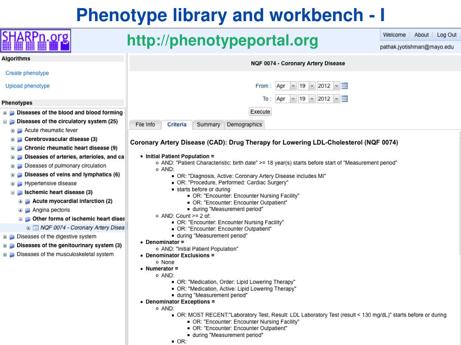Screen dimensions: 461x345
Task: Open From day dropdown showing 19
Action: 307,86
